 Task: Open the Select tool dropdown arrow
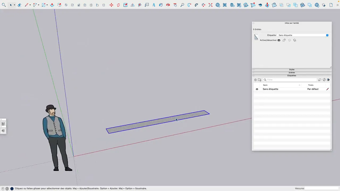coord(14,5)
